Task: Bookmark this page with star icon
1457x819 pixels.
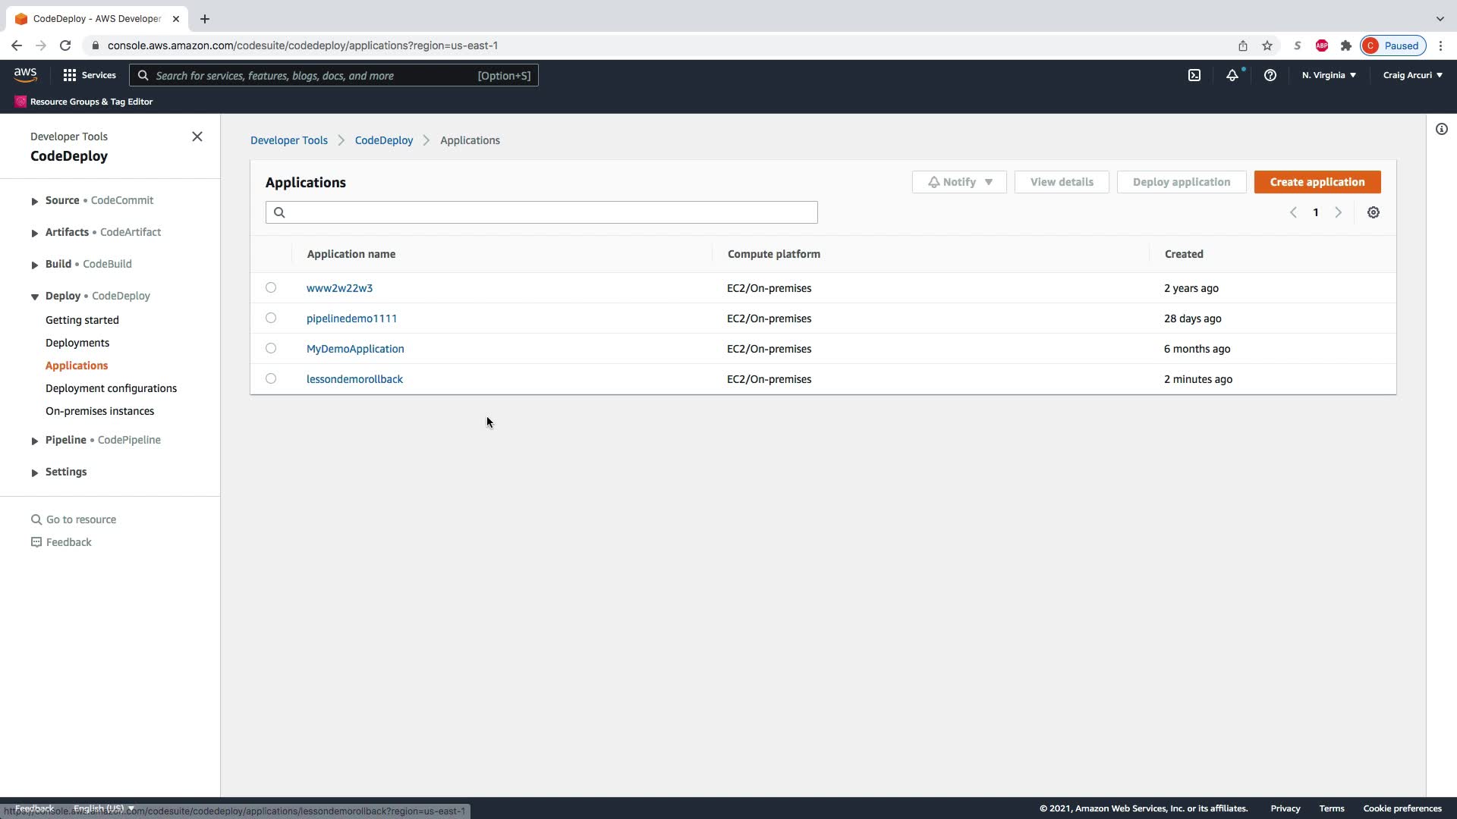Action: click(1267, 45)
